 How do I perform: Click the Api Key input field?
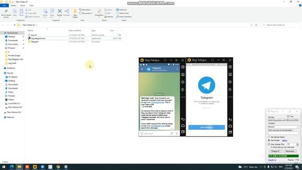click(x=283, y=120)
